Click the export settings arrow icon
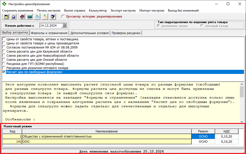Image resolution: width=246 pixels, height=154 pixels. 37,16
